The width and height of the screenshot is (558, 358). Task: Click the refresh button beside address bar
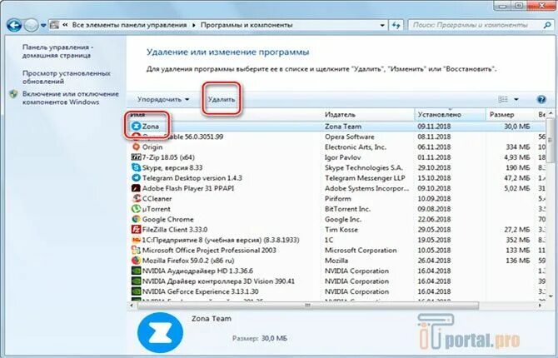click(x=396, y=25)
